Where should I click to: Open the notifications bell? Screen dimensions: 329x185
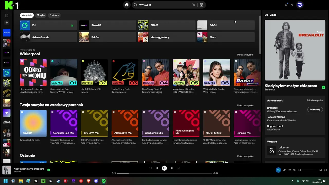coord(286,5)
